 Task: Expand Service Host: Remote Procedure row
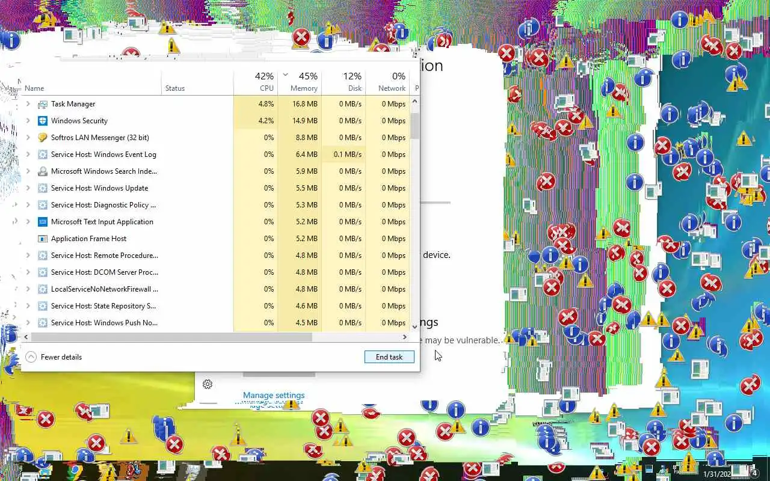(x=28, y=256)
